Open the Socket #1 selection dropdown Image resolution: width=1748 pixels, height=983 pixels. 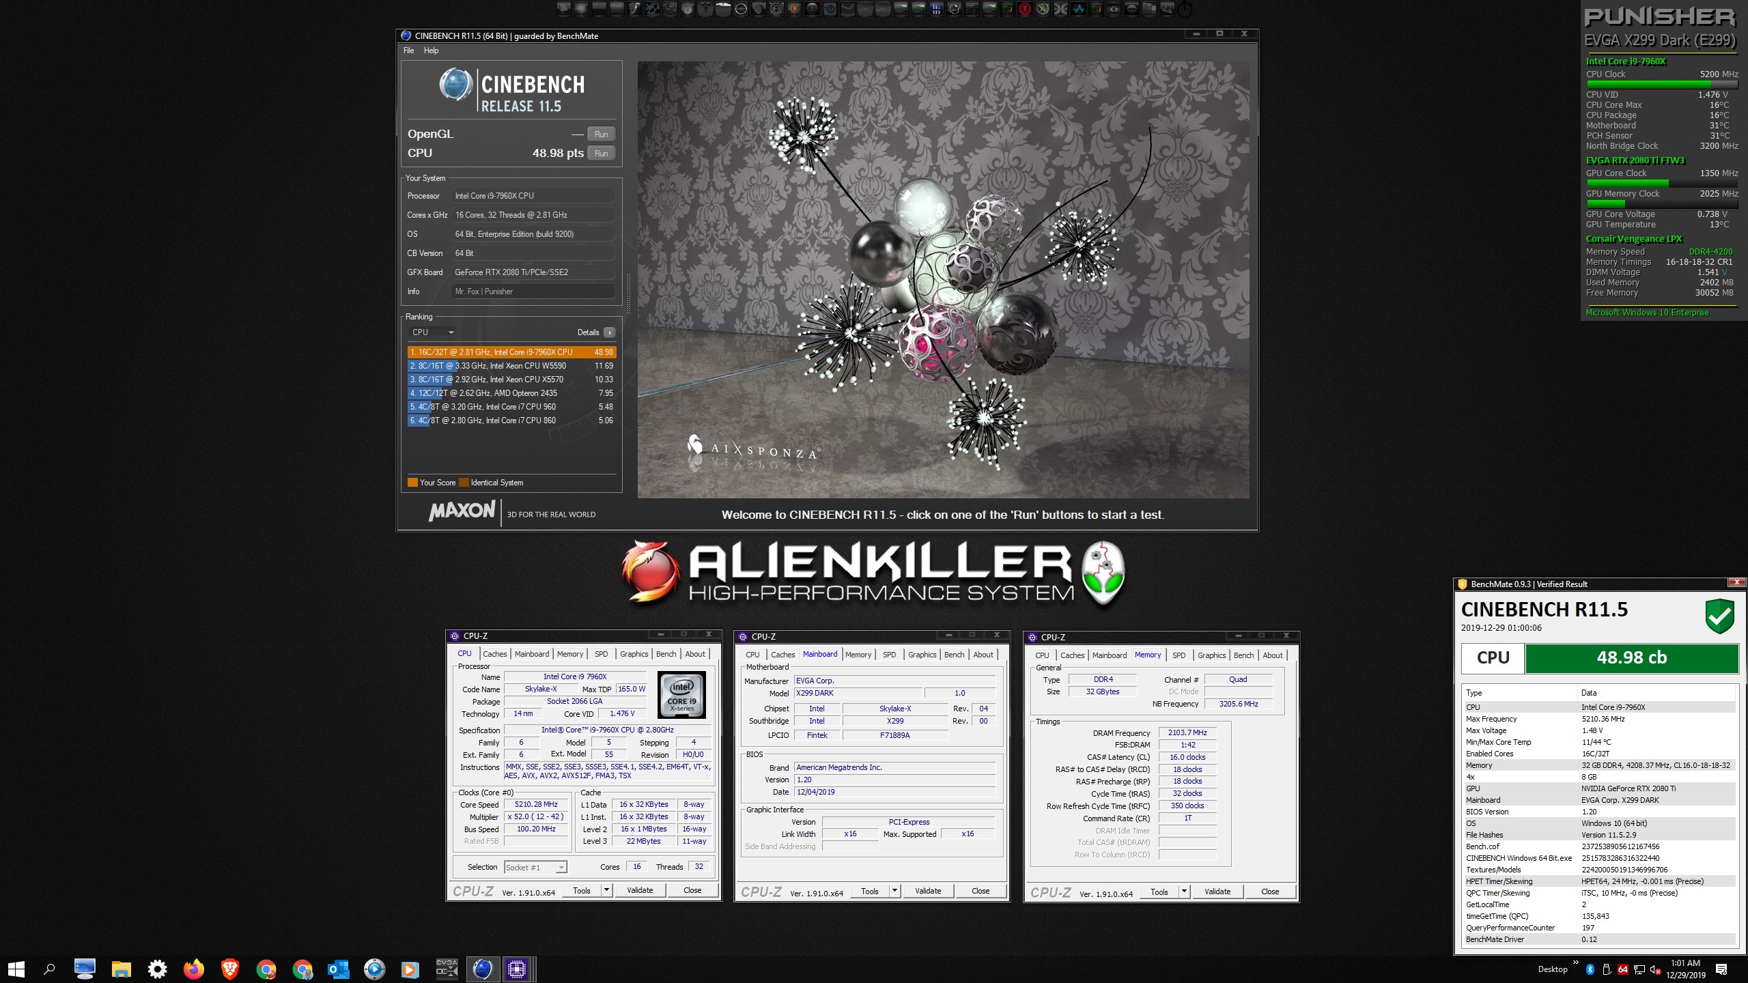(x=561, y=868)
